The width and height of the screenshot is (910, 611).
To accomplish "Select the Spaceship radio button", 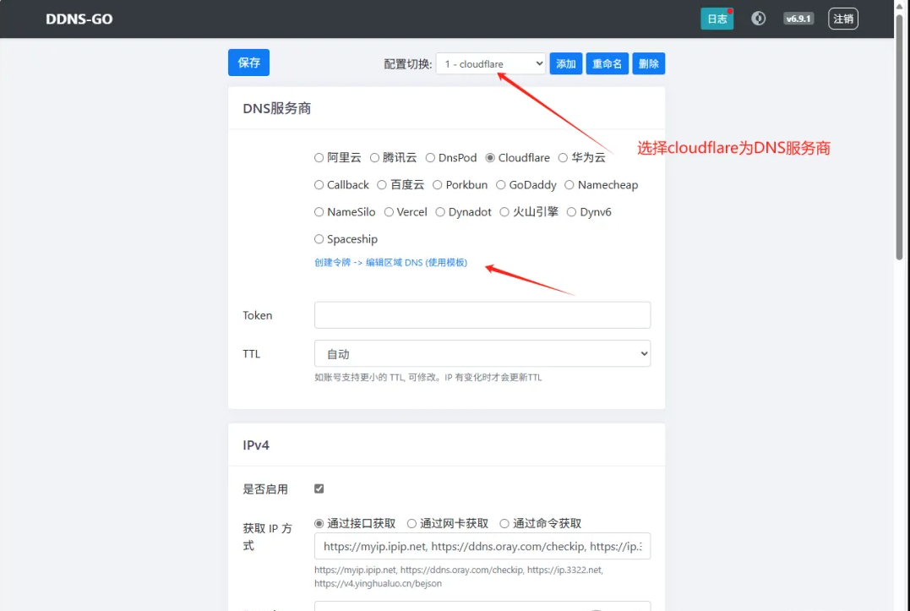I will 319,239.
